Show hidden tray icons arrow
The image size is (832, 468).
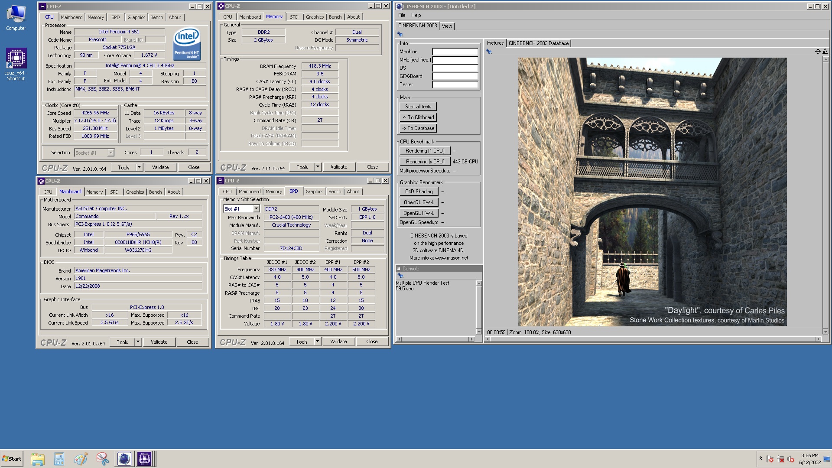[x=760, y=458]
